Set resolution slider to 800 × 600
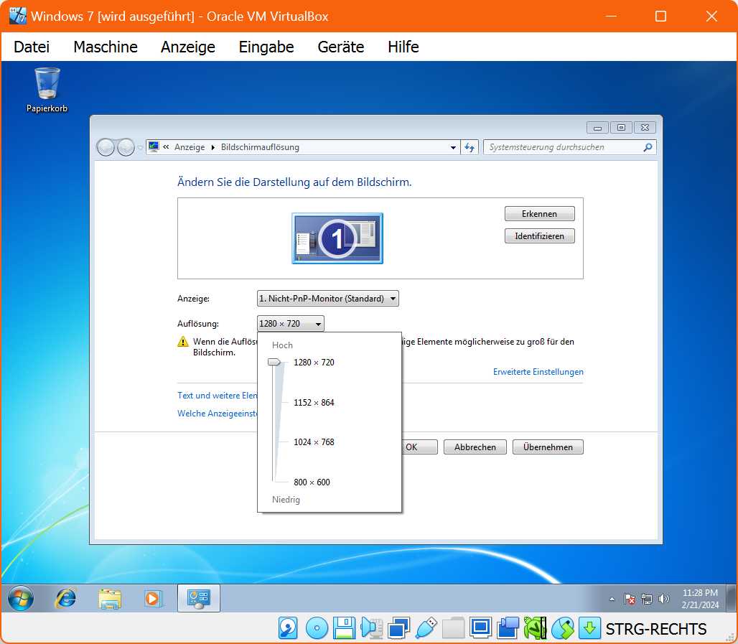This screenshot has width=738, height=644. click(312, 482)
